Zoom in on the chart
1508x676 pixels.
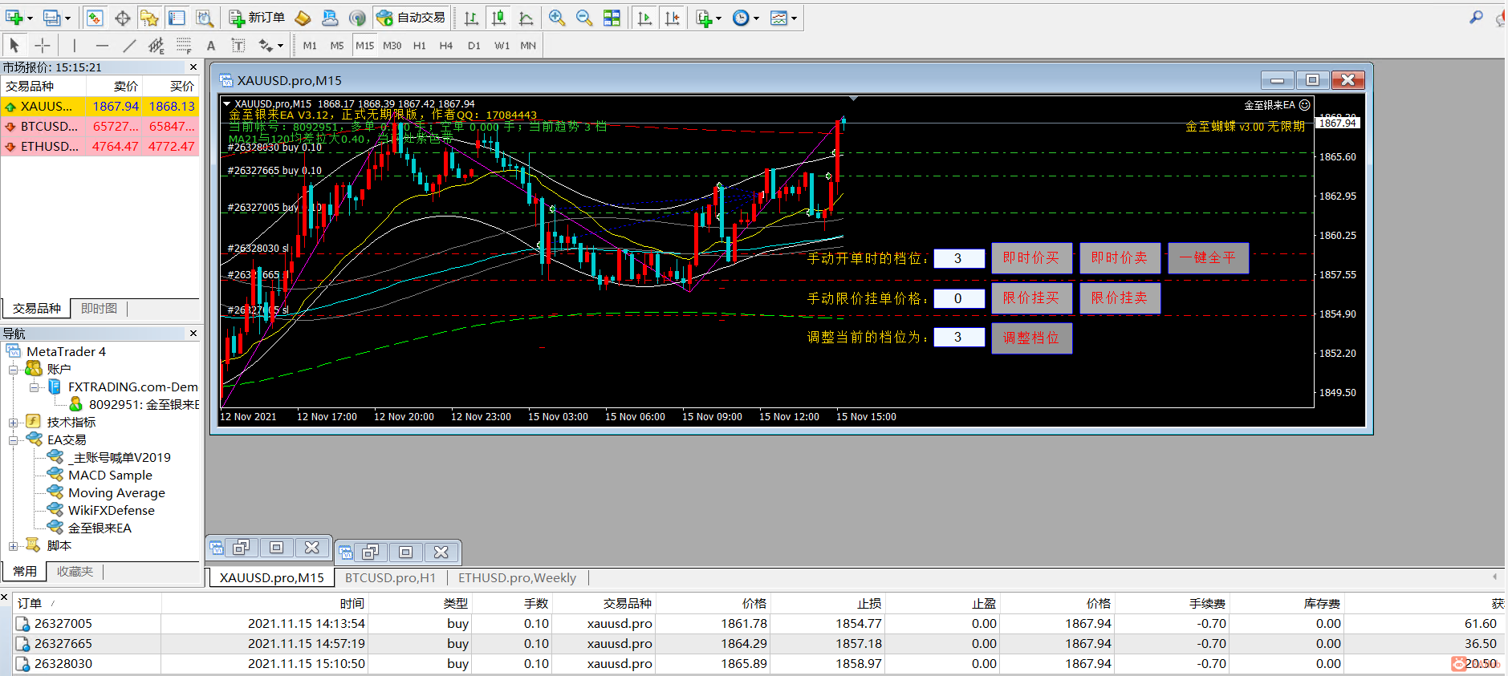pos(557,18)
